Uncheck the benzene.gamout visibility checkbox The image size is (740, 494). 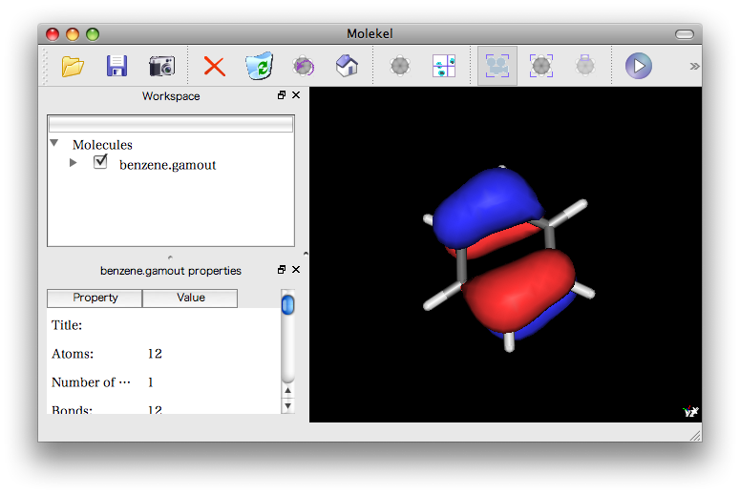pyautogui.click(x=100, y=162)
